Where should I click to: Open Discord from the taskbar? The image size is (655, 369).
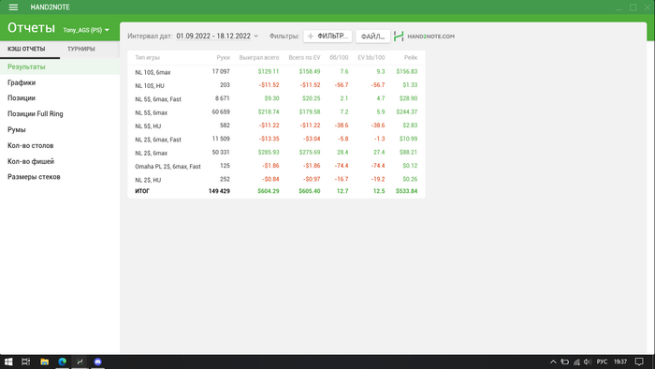click(97, 362)
